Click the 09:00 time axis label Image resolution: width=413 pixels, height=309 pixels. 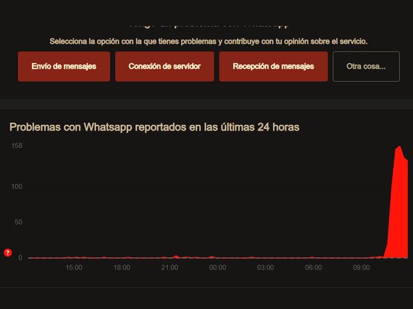coord(361,268)
